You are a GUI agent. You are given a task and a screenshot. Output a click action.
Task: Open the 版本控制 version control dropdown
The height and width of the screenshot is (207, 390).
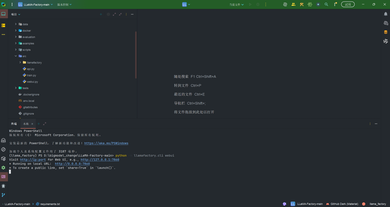pos(64,5)
